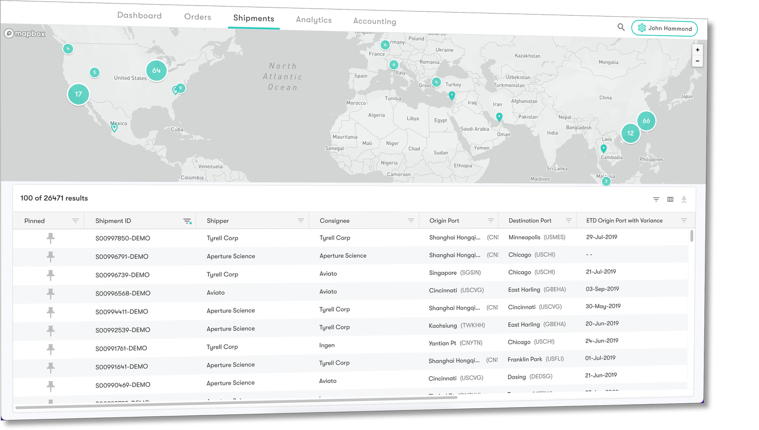Click the Mapbox logo on the map
This screenshot has width=759, height=430.
point(24,33)
